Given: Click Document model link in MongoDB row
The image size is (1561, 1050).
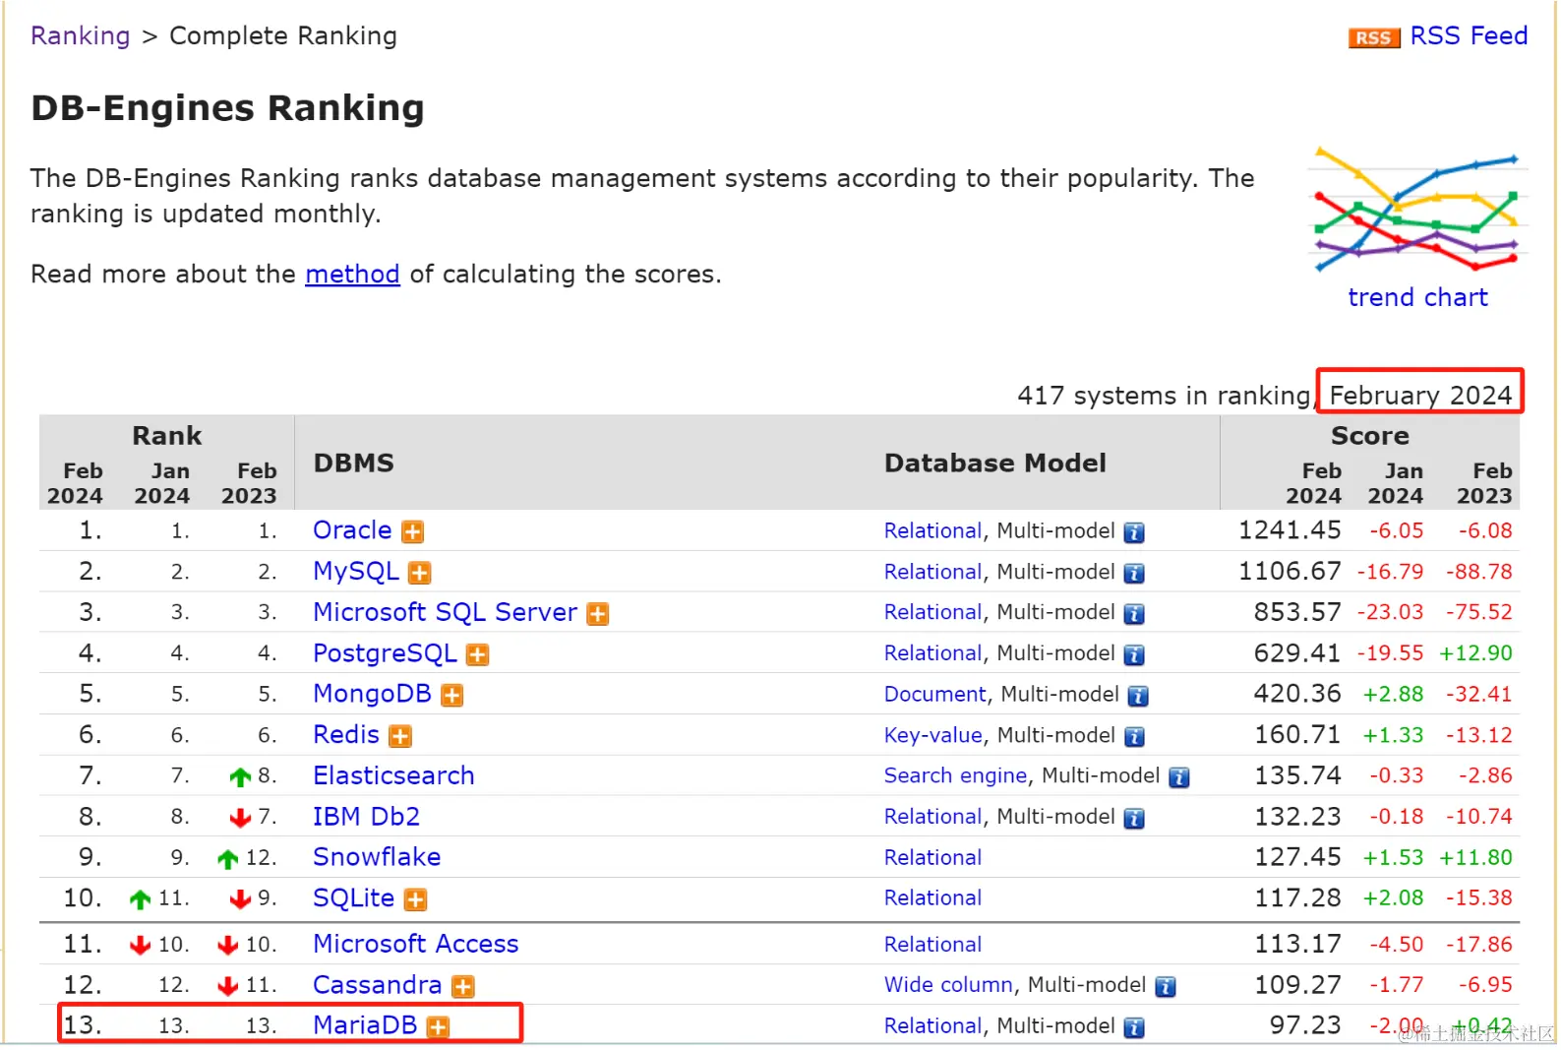Looking at the screenshot, I should pyautogui.click(x=934, y=694).
